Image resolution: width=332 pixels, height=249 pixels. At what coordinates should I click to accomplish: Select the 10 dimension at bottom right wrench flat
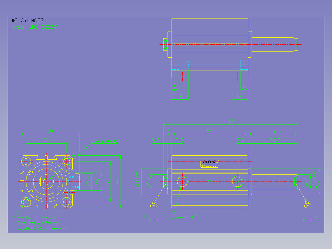pyautogui.click(x=315, y=217)
